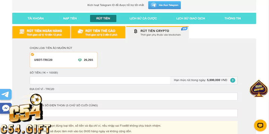
Task: Go to the NẠP TIỀN tab
Action: tap(70, 18)
